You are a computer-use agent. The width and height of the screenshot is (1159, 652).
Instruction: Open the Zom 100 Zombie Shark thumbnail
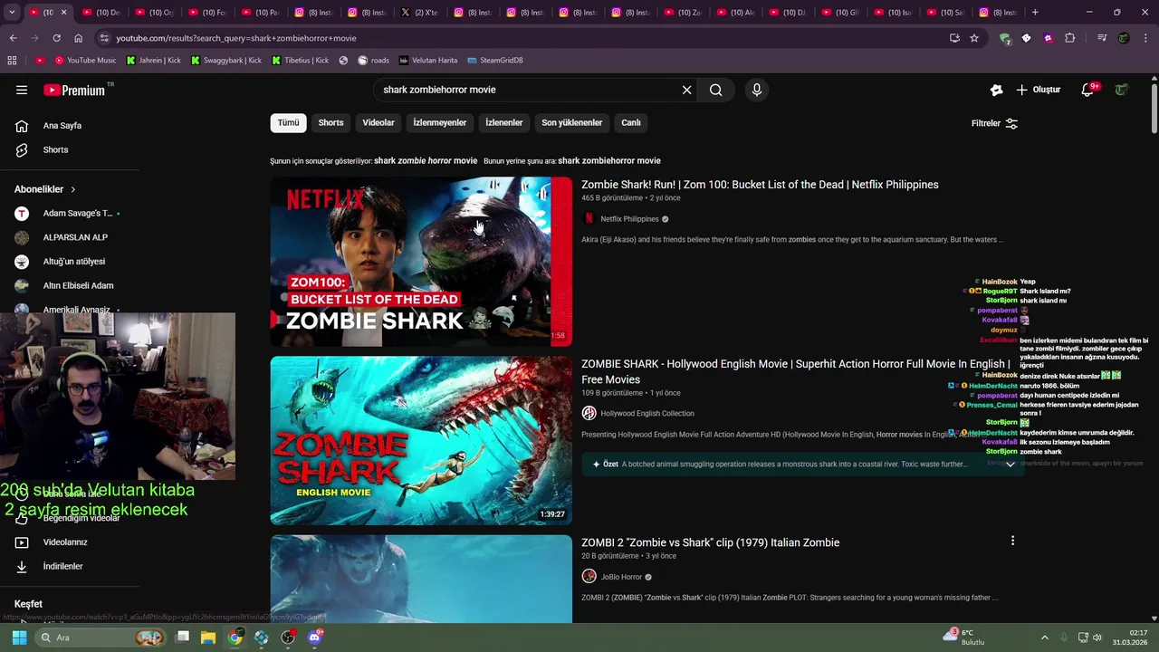[x=421, y=262]
